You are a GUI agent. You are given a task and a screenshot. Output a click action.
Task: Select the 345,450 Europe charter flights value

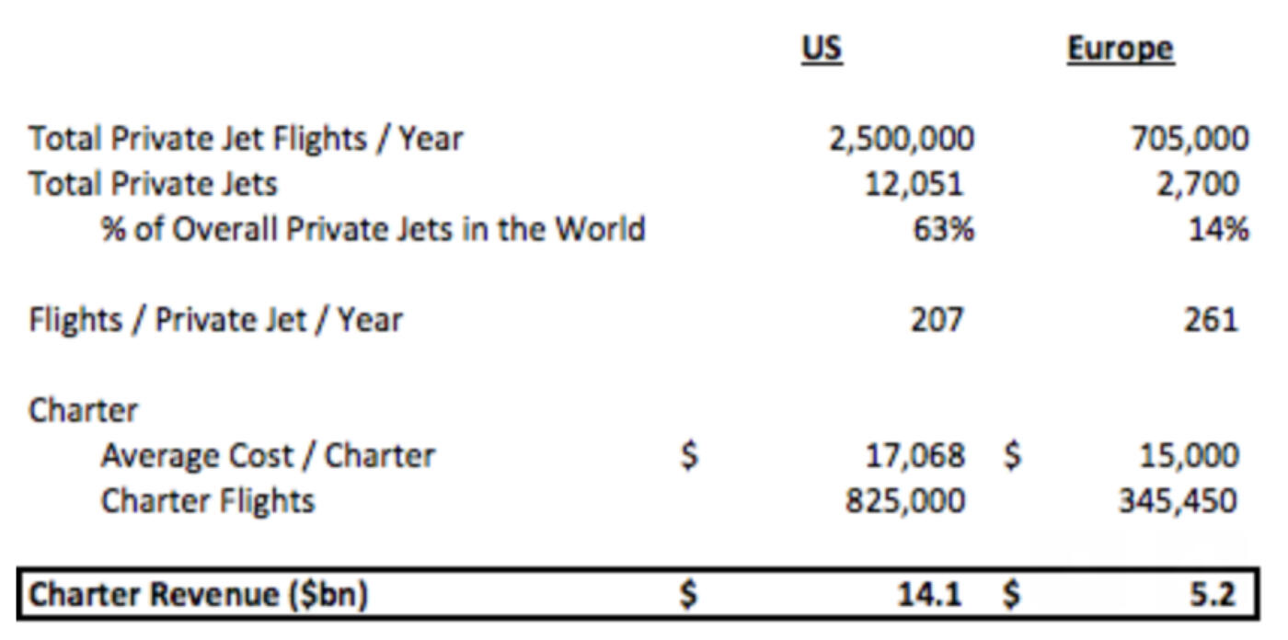1177,500
